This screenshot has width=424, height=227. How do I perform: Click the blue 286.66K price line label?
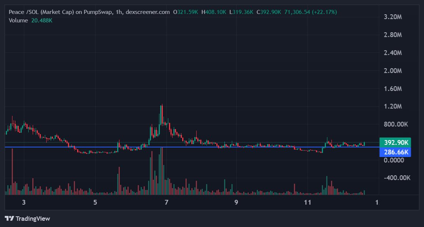[395, 152]
